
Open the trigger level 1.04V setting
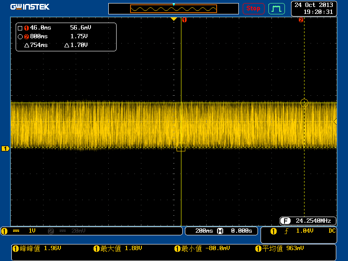click(x=304, y=231)
